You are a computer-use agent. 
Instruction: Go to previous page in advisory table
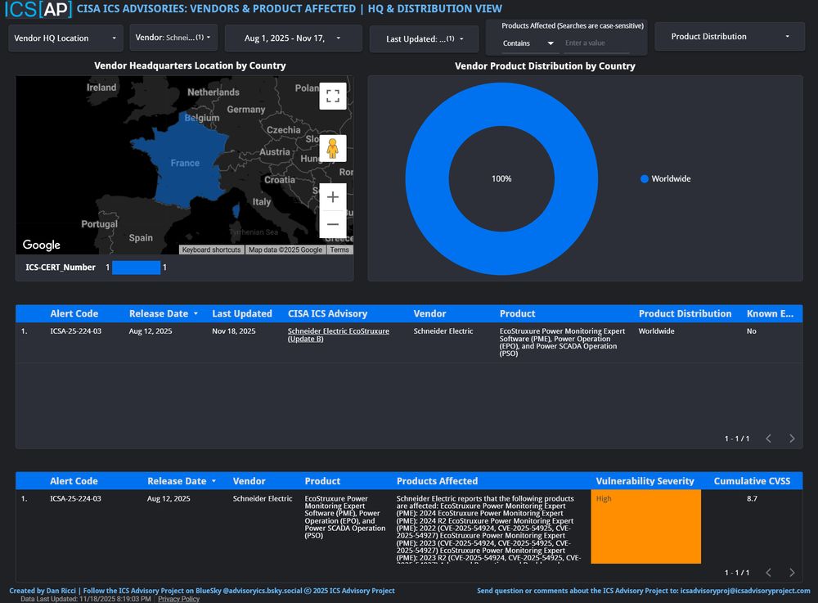tap(768, 439)
